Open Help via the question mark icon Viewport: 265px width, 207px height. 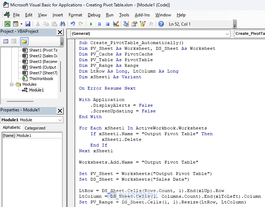(x=161, y=24)
